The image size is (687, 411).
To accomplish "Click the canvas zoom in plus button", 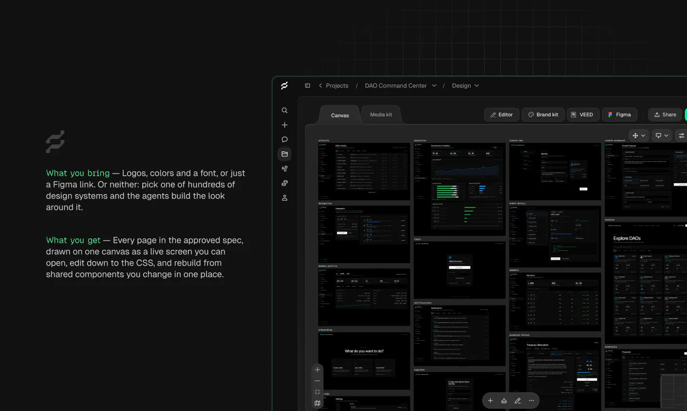I will 318,369.
